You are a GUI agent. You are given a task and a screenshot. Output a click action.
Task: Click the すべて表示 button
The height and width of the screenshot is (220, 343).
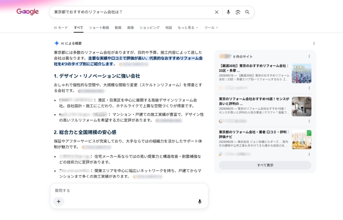pos(265,165)
